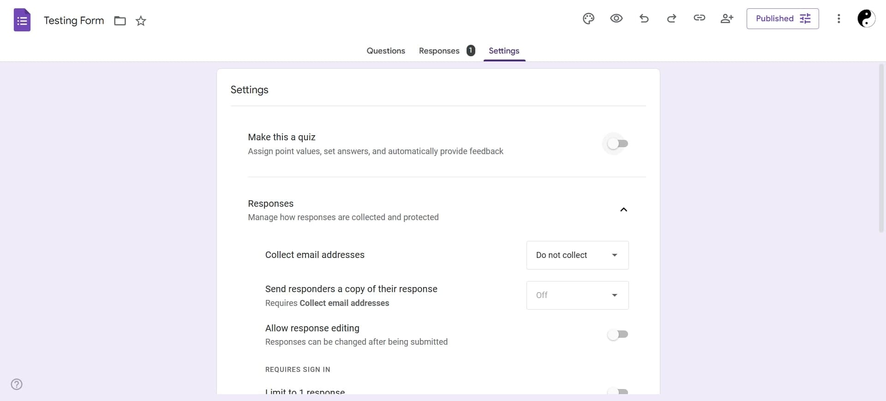The width and height of the screenshot is (886, 401).
Task: Toggle Allow response editing switch
Action: click(x=617, y=334)
